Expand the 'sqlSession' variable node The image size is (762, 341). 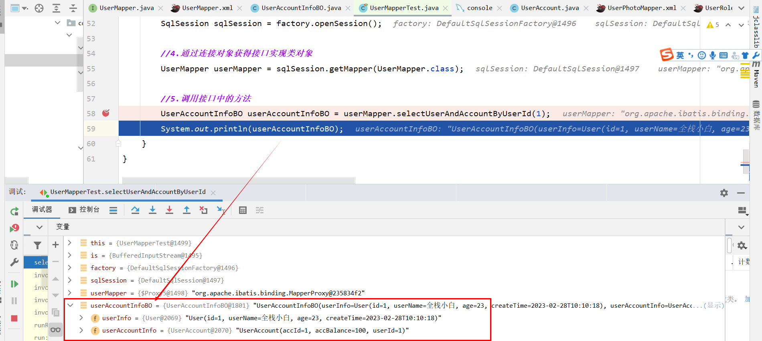click(x=70, y=280)
